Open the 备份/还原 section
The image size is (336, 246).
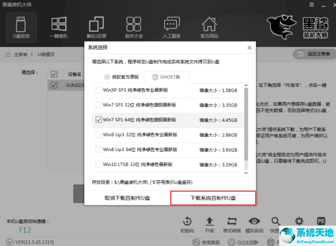(97, 27)
